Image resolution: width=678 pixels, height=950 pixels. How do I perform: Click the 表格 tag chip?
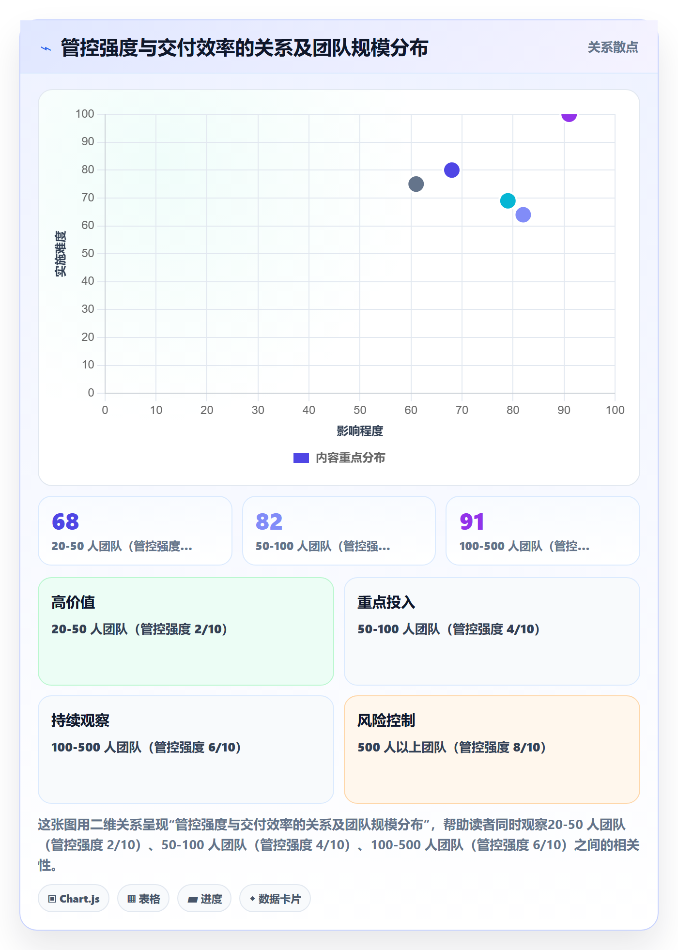click(x=143, y=899)
